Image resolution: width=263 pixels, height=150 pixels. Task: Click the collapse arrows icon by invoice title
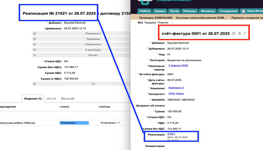(x=245, y=33)
